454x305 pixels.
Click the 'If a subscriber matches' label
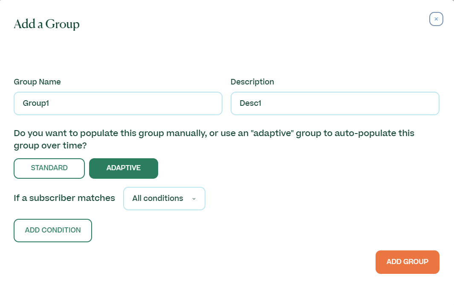tap(64, 198)
